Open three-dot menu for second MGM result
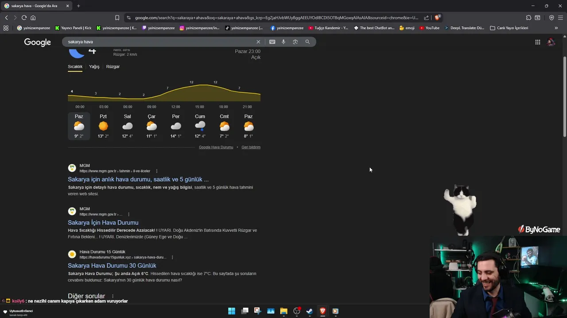 [128, 214]
